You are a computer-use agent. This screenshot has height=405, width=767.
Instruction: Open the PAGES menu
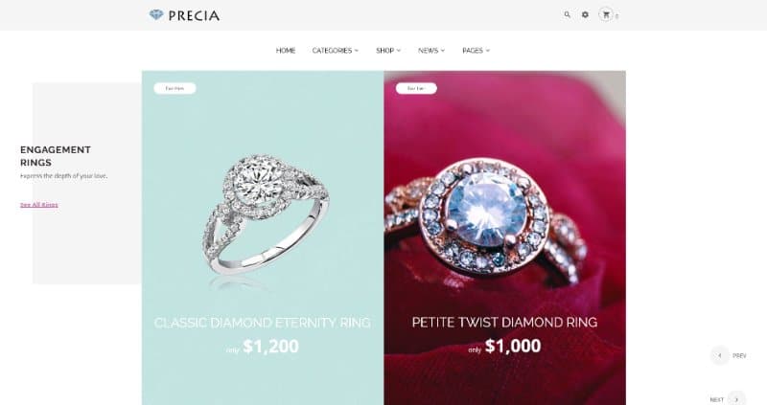(x=476, y=51)
